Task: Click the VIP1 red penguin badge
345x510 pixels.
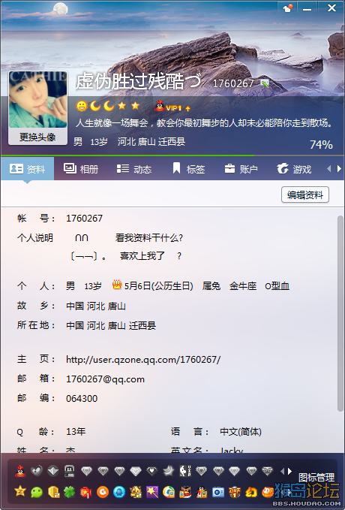Action: click(172, 107)
